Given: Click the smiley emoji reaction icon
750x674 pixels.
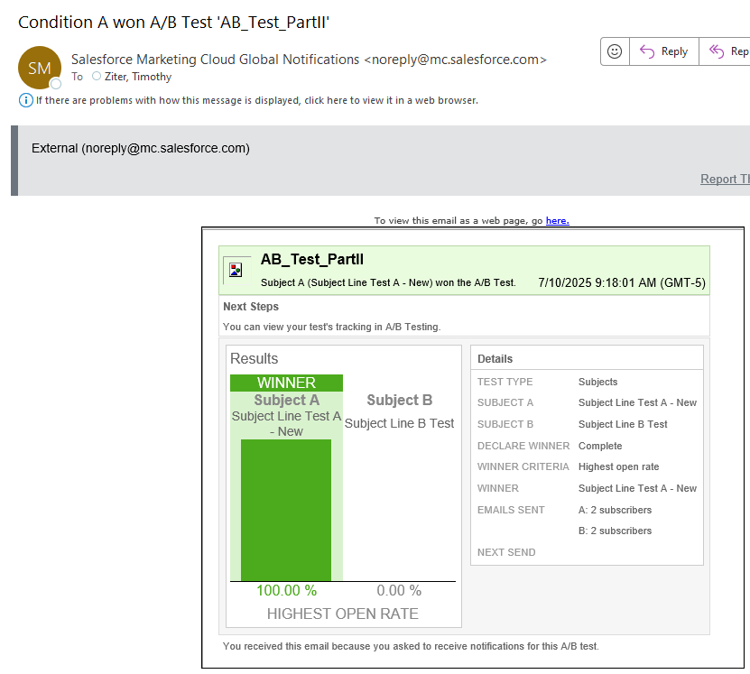Looking at the screenshot, I should click(615, 51).
